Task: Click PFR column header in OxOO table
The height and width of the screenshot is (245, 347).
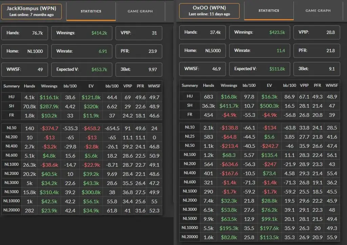Action: (317, 85)
